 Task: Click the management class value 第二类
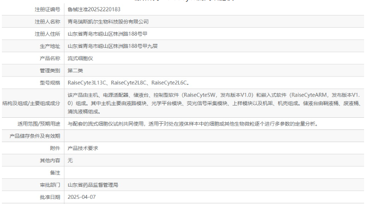pos(75,70)
